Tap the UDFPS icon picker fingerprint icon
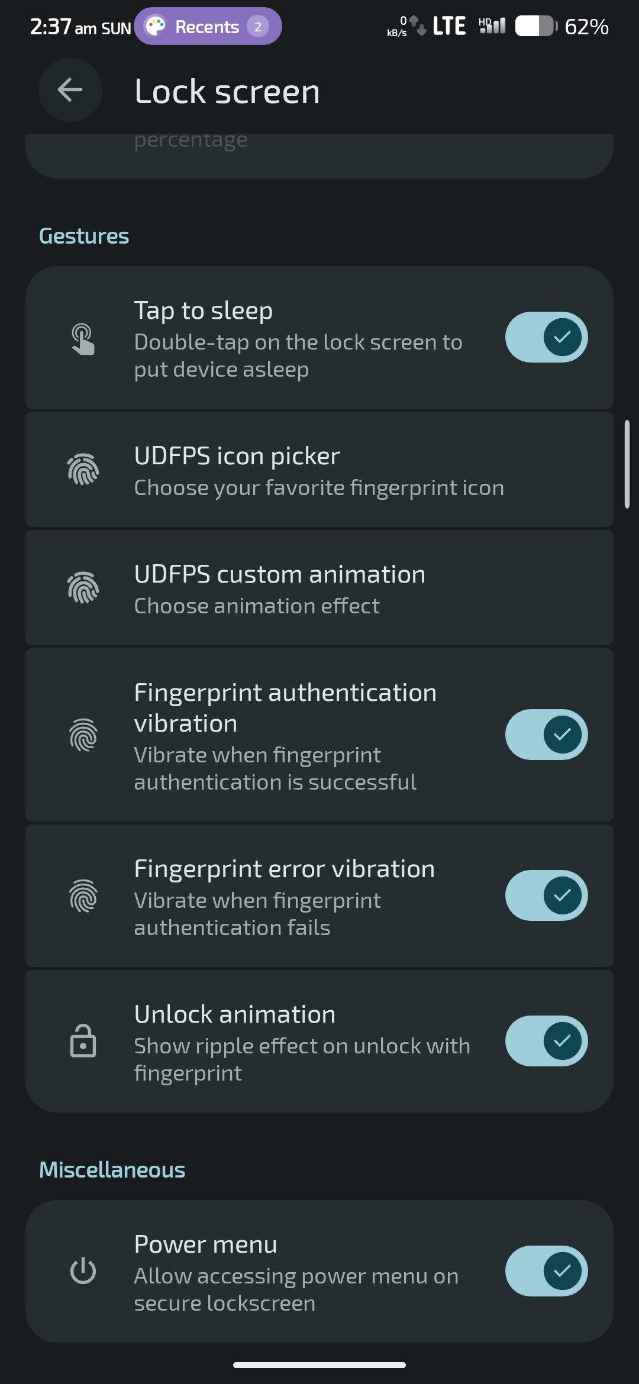This screenshot has width=639, height=1384. click(x=83, y=470)
